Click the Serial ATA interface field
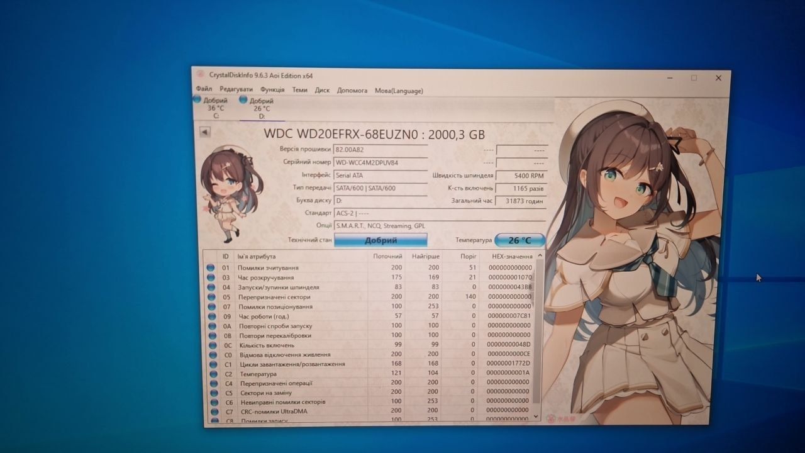 click(380, 176)
